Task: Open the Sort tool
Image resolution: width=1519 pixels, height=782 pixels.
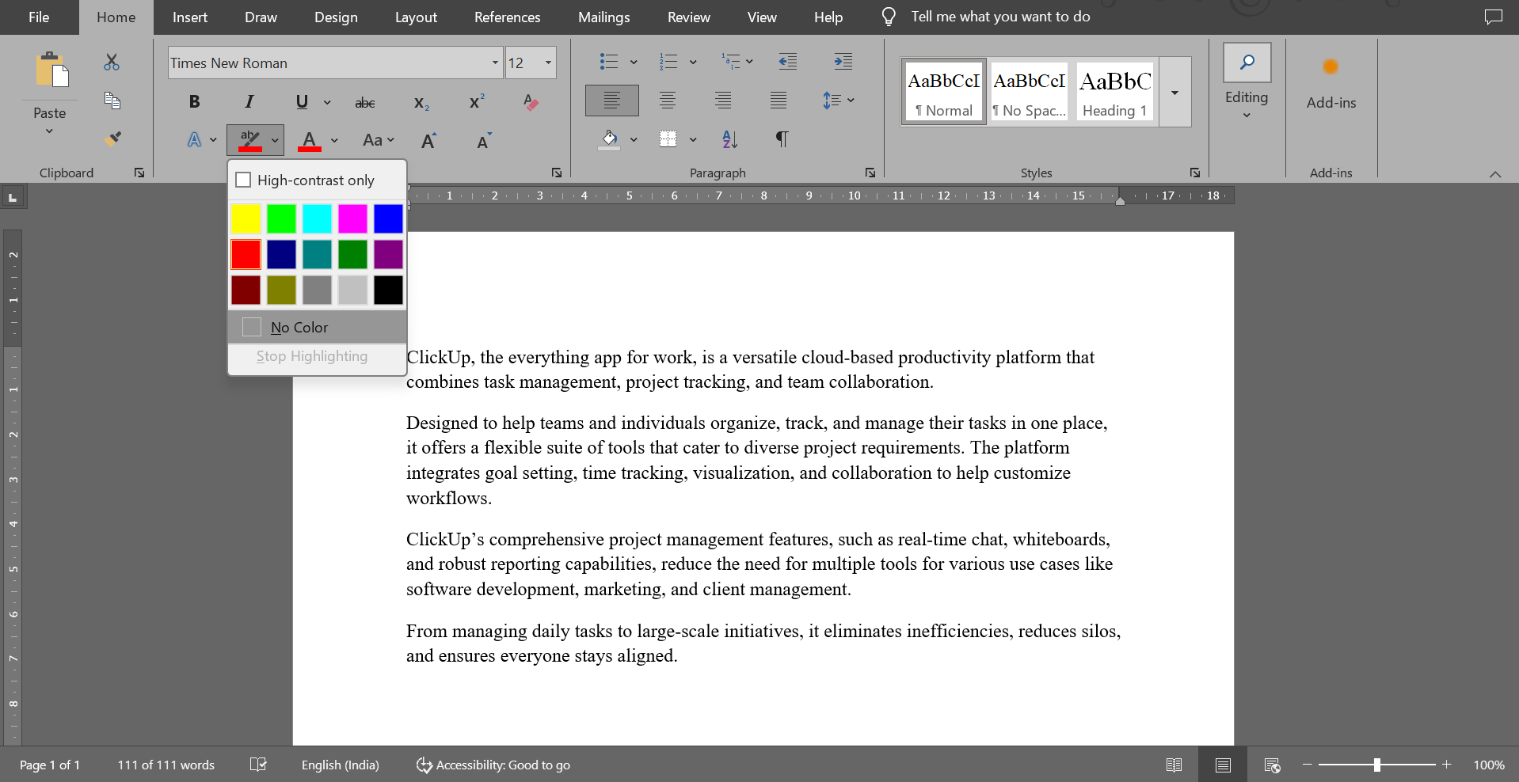Action: tap(729, 139)
